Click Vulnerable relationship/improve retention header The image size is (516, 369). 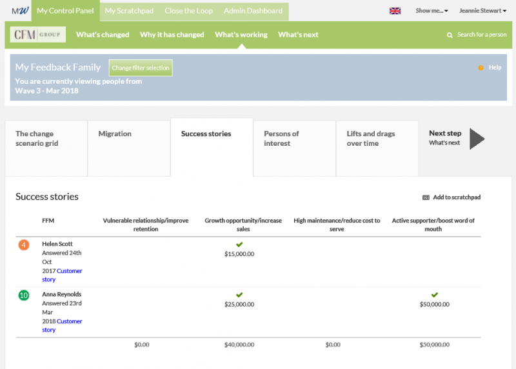(x=146, y=225)
